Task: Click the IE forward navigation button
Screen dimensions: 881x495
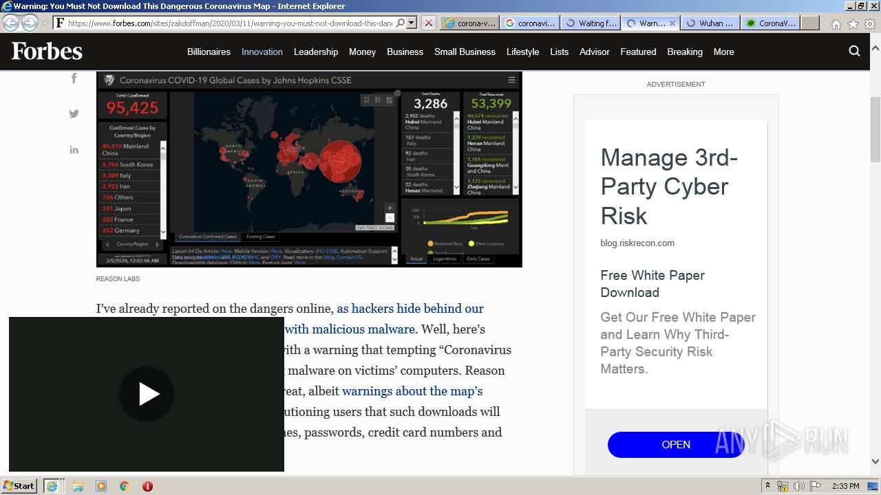Action: coord(30,23)
